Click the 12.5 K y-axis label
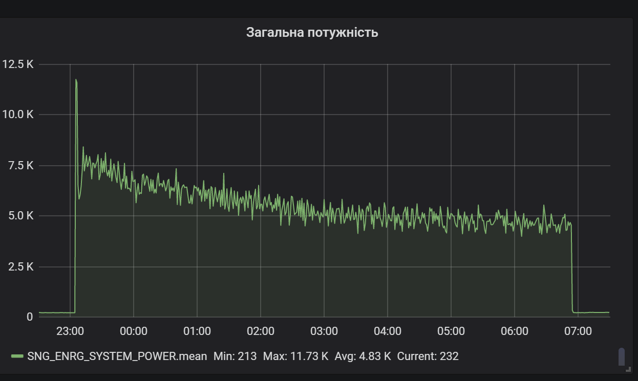Image resolution: width=638 pixels, height=381 pixels. point(18,64)
